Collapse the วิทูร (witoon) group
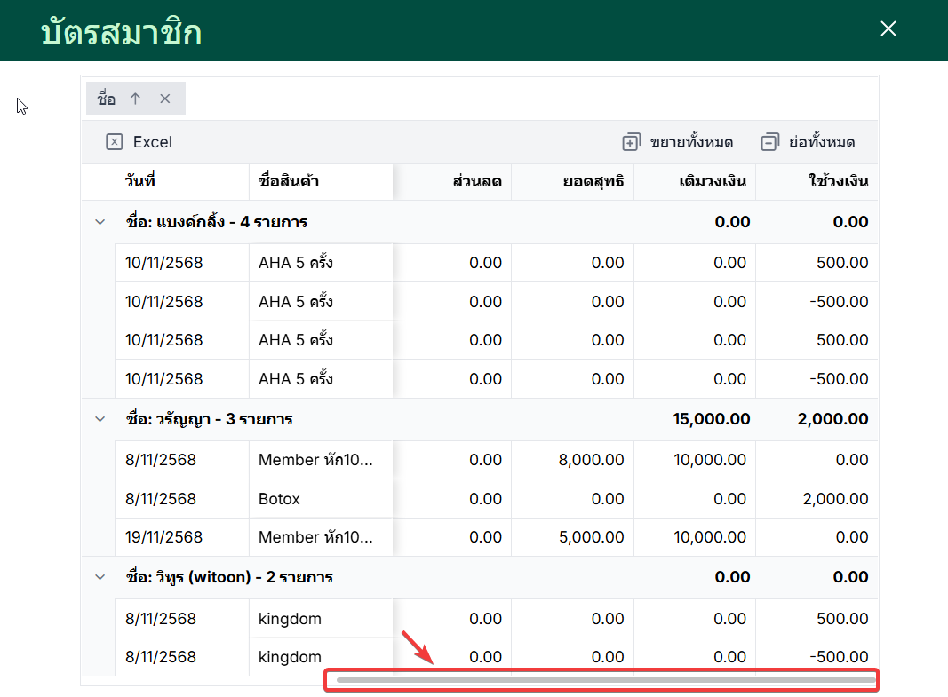This screenshot has height=697, width=948. point(100,577)
